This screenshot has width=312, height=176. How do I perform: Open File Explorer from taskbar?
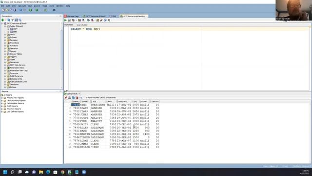click(x=41, y=172)
